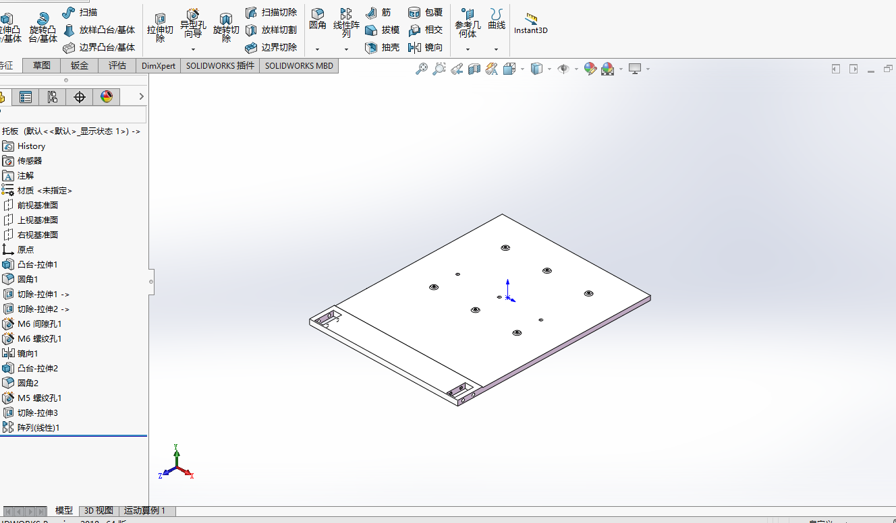The width and height of the screenshot is (896, 523).
Task: Click the View Orientation cube icon
Action: (x=509, y=69)
